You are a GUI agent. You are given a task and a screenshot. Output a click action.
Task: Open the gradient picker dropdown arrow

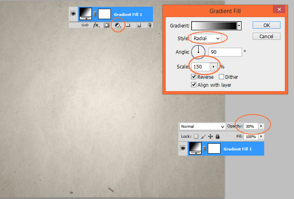pos(239,26)
